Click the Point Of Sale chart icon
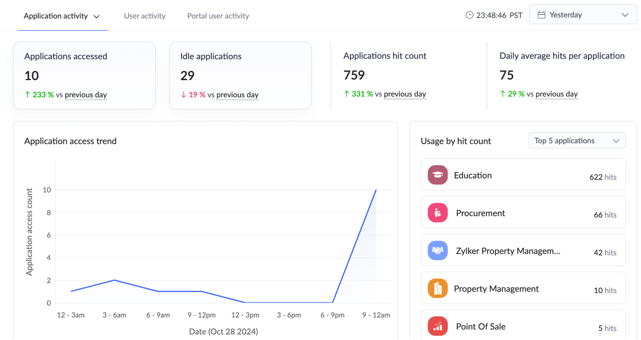 pos(437,326)
